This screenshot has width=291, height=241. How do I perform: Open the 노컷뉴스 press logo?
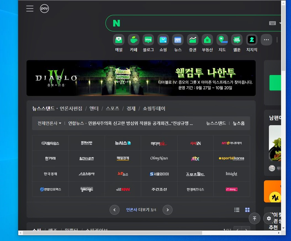click(123, 174)
